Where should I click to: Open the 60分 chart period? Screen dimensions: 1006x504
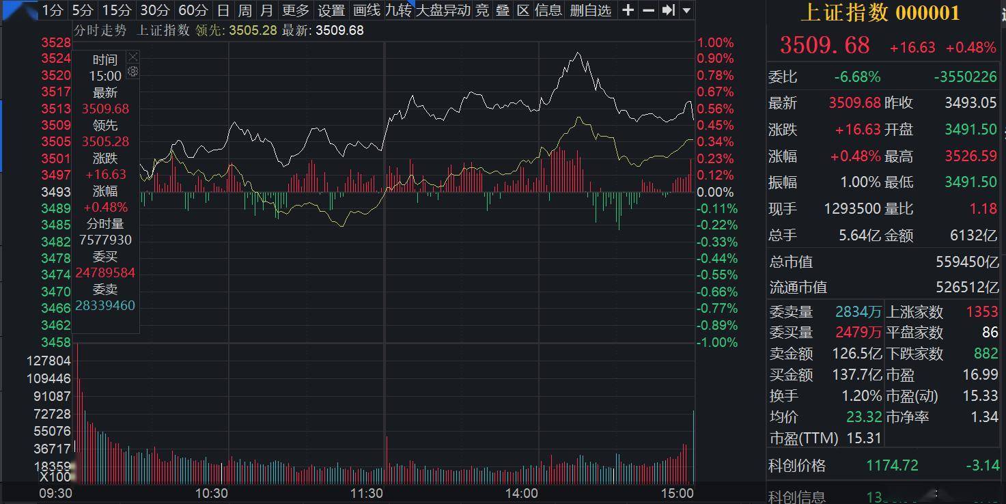193,10
